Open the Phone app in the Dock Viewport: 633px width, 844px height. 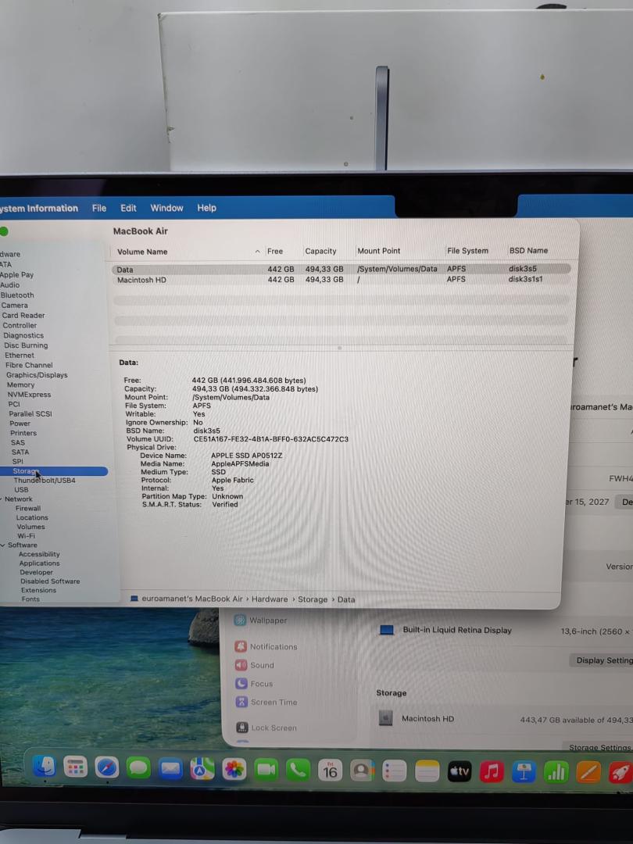point(298,771)
